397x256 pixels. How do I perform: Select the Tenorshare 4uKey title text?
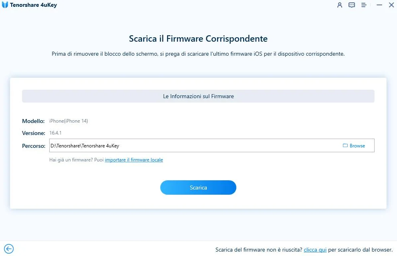34,5
